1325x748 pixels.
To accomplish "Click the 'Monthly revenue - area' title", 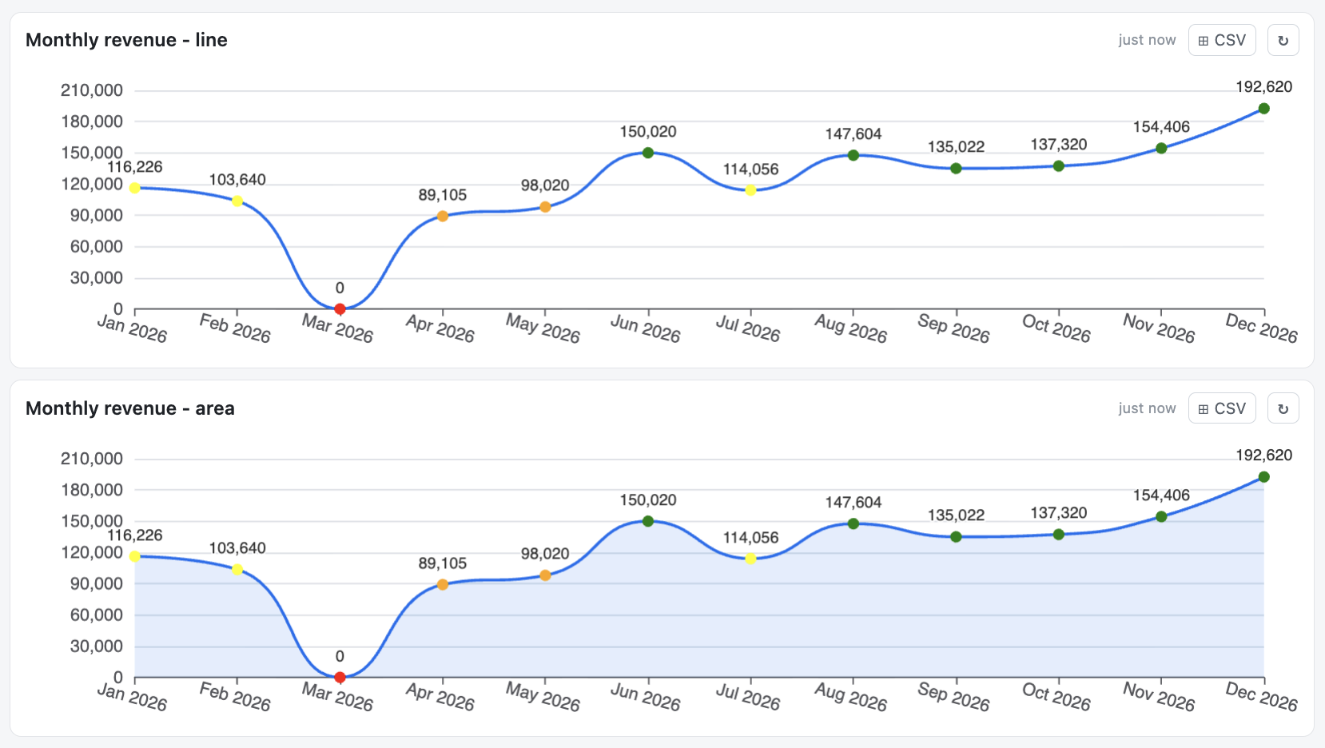I will pyautogui.click(x=130, y=408).
